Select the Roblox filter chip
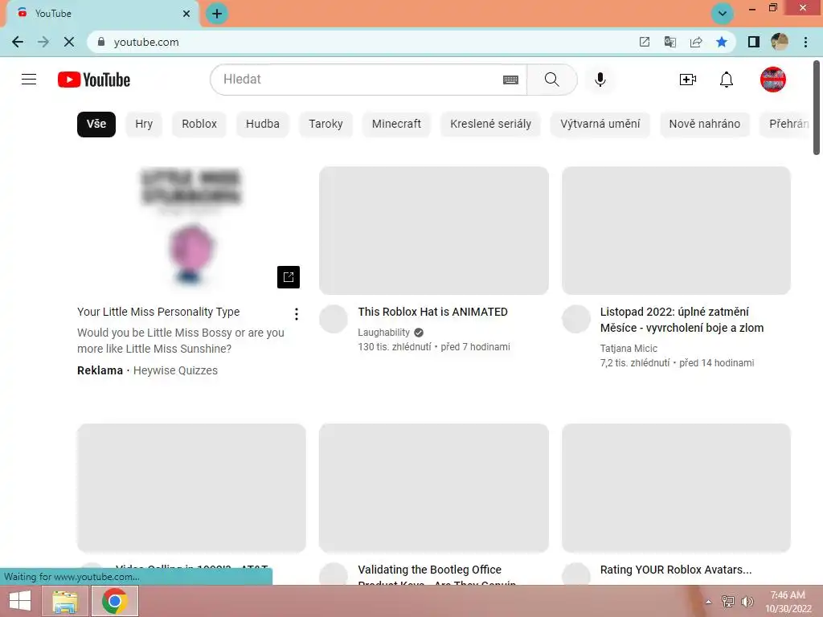The height and width of the screenshot is (617, 823). tap(199, 125)
